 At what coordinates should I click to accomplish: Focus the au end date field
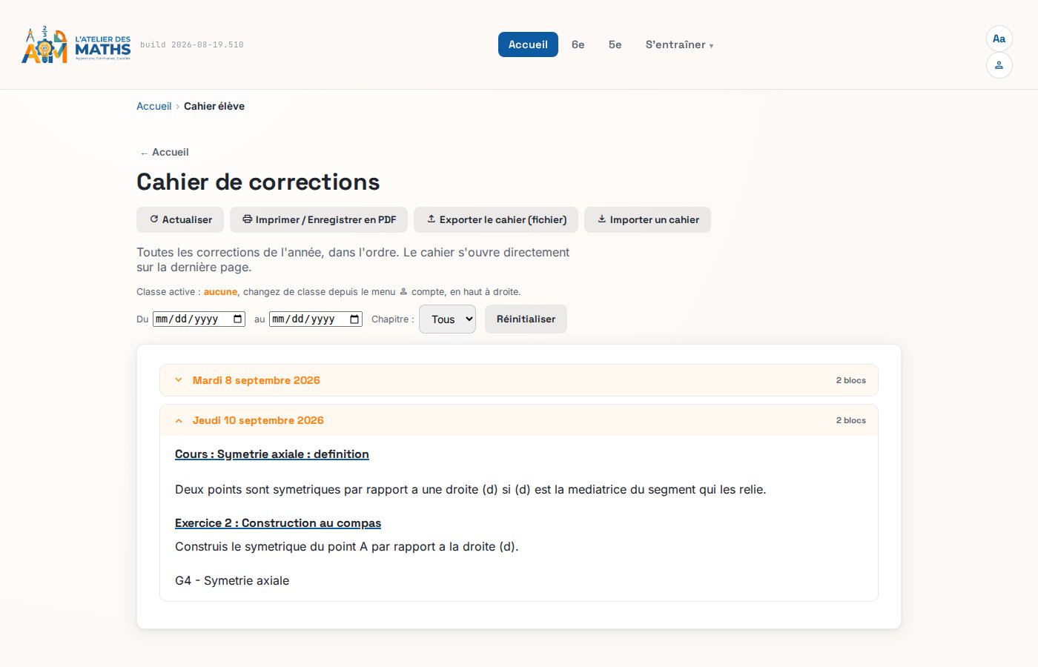316,319
